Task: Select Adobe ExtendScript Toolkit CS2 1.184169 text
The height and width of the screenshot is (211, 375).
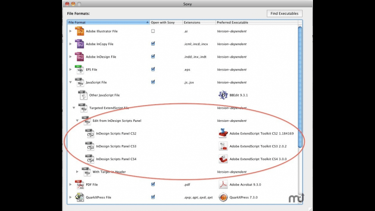Action: click(x=262, y=133)
